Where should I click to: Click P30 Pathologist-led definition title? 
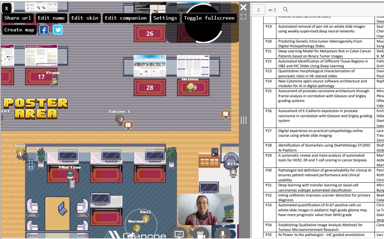point(325,175)
